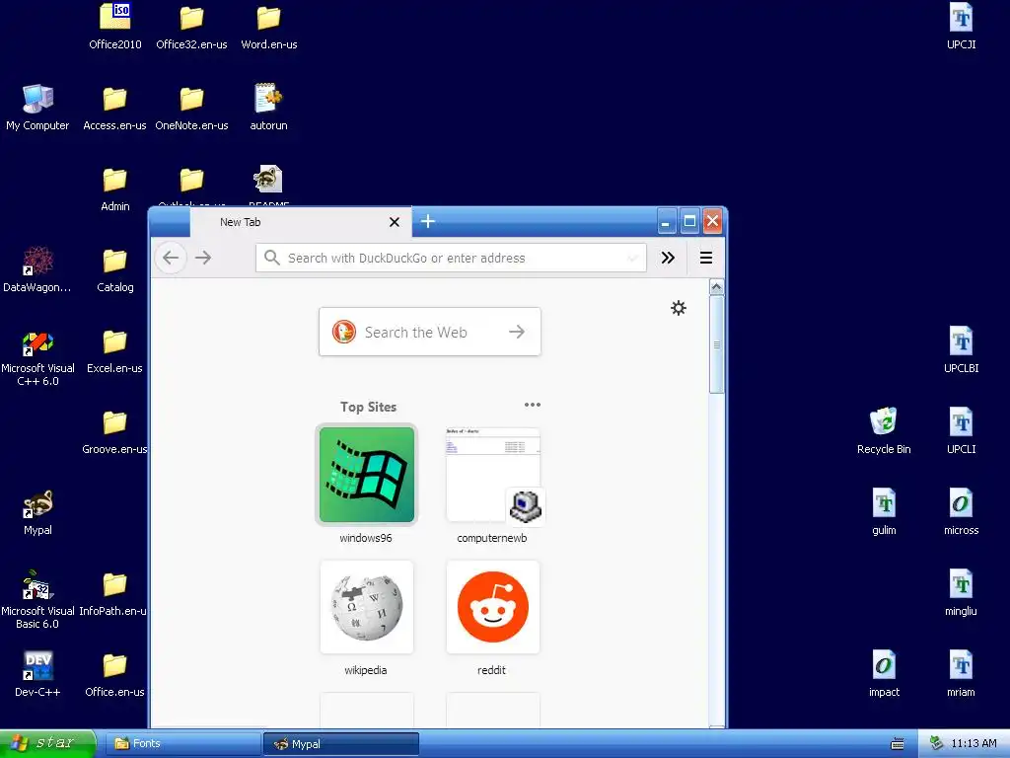The image size is (1010, 758).
Task: Select the micross font file icon
Action: click(961, 502)
